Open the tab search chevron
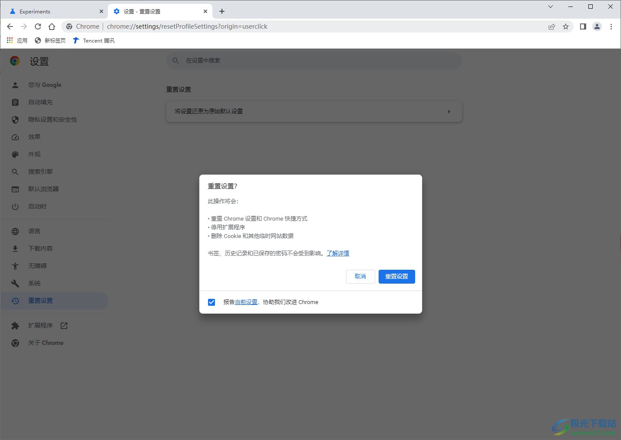Viewport: 621px width, 440px height. pos(551,7)
